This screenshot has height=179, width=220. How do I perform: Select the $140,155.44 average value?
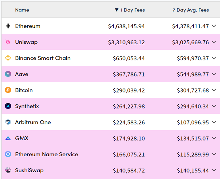[x=193, y=171]
